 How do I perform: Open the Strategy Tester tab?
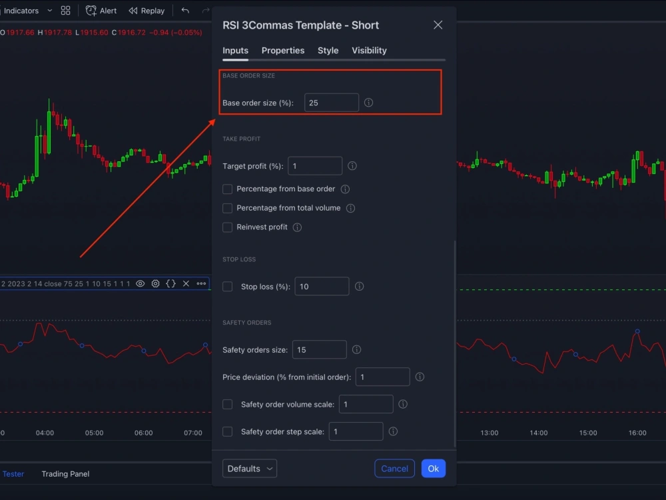coord(13,474)
